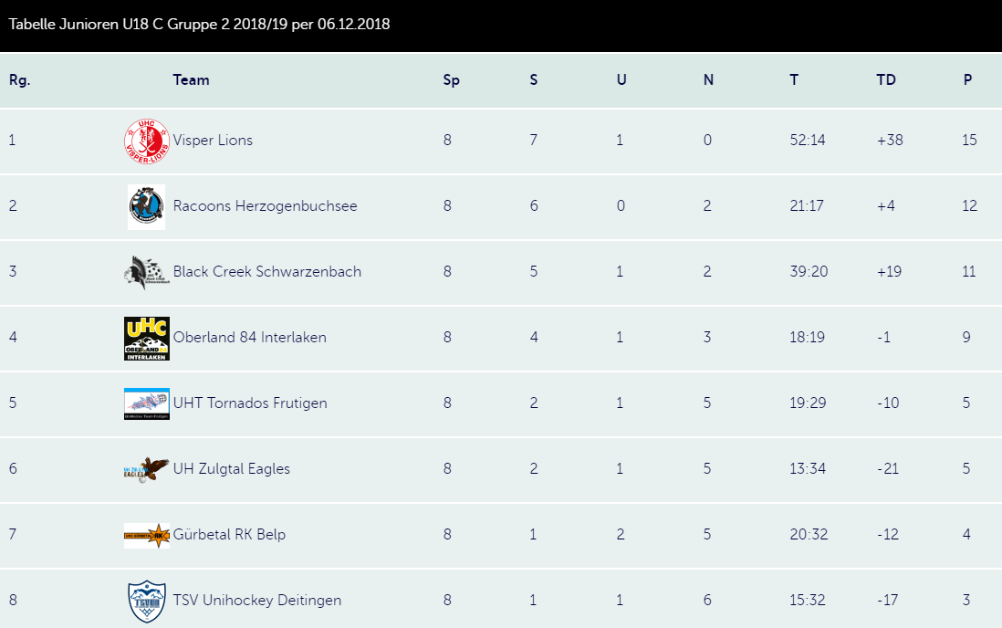Click the Black Creek Schwarzenbach logo
Screen dimensions: 1002x628
146,272
